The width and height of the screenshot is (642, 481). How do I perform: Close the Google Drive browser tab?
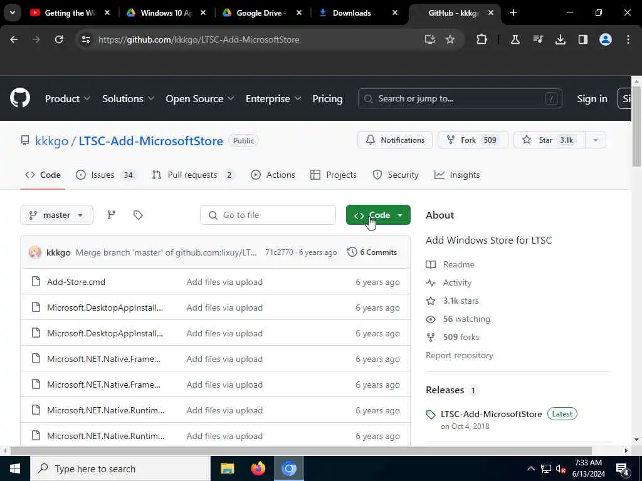pyautogui.click(x=299, y=13)
